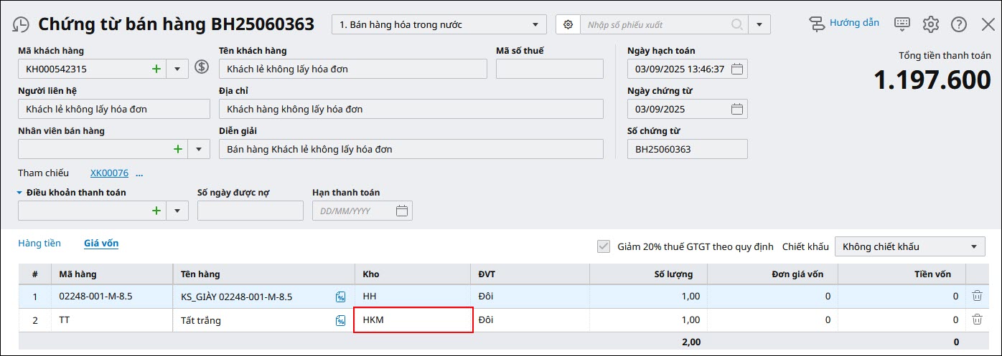This screenshot has height=356, width=1002.
Task: Expand the Bán hàng hóa trong nước dropdown
Action: coord(534,24)
